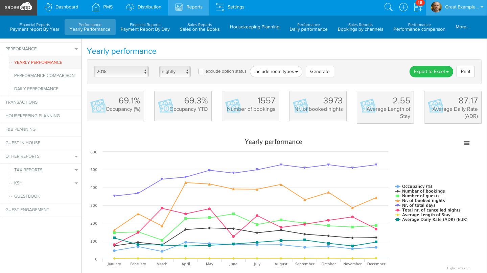Click the plus circle add icon
The width and height of the screenshot is (487, 273).
(403, 7)
